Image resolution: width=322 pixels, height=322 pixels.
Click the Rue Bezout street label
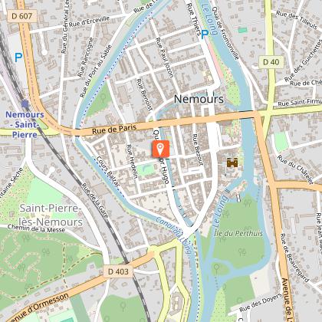(197, 149)
